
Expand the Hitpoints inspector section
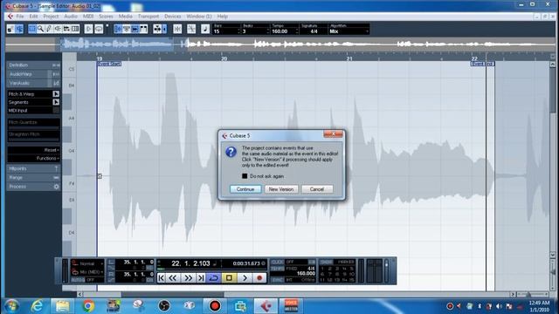tap(33, 168)
